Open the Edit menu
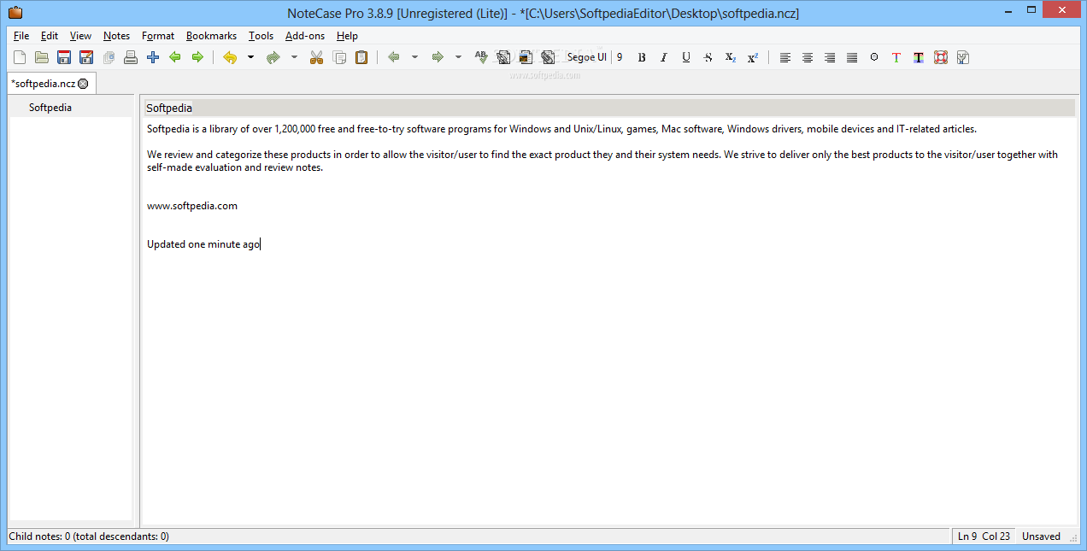The image size is (1087, 551). pos(50,36)
